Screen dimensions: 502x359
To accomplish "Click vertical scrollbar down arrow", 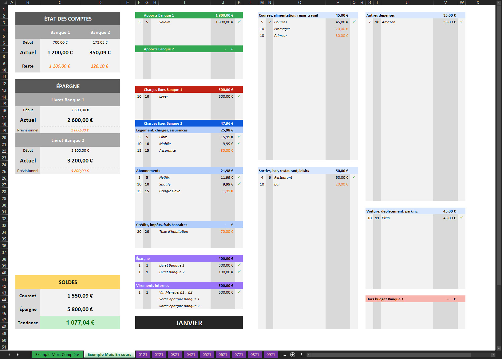I will click(499, 348).
